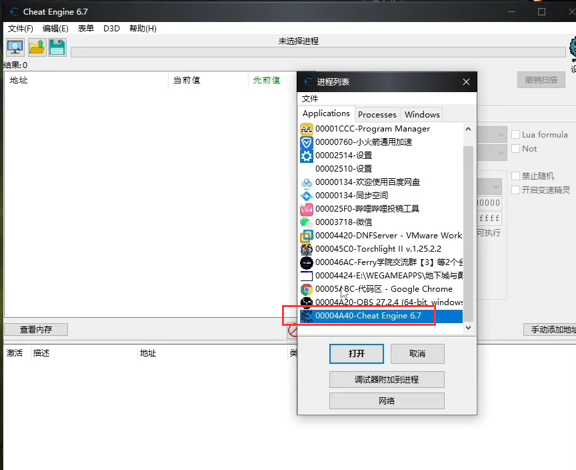The height and width of the screenshot is (470, 576).
Task: Click the 进程列表 dialog title icon
Action: [x=308, y=81]
